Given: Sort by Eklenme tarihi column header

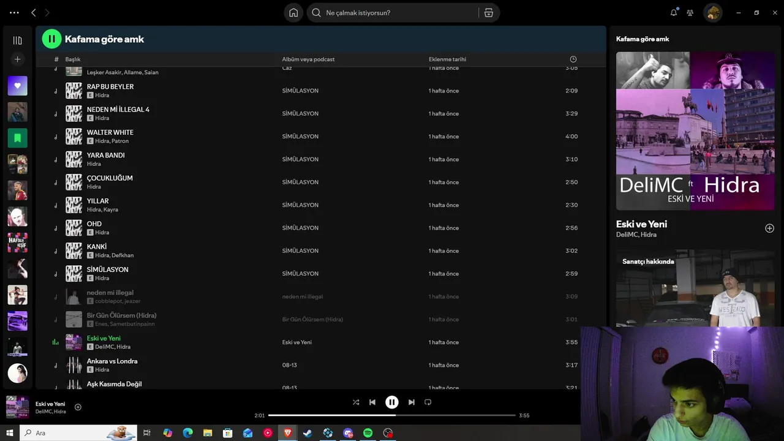Looking at the screenshot, I should coord(447,59).
